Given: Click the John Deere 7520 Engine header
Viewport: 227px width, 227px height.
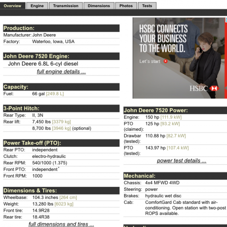Looking at the screenshot, I should coord(61,56).
